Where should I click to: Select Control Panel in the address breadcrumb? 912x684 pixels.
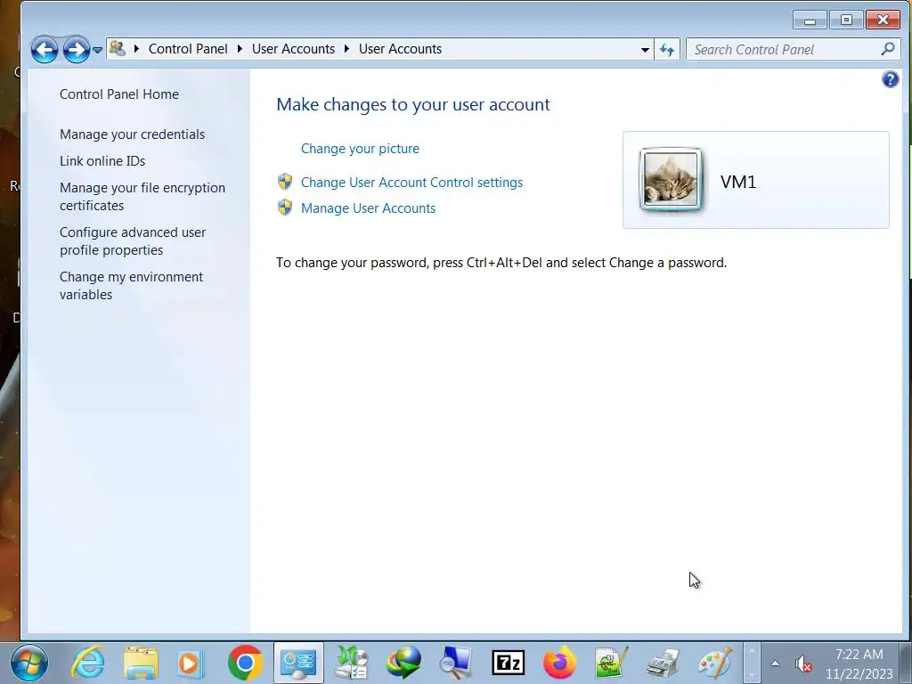coord(188,49)
